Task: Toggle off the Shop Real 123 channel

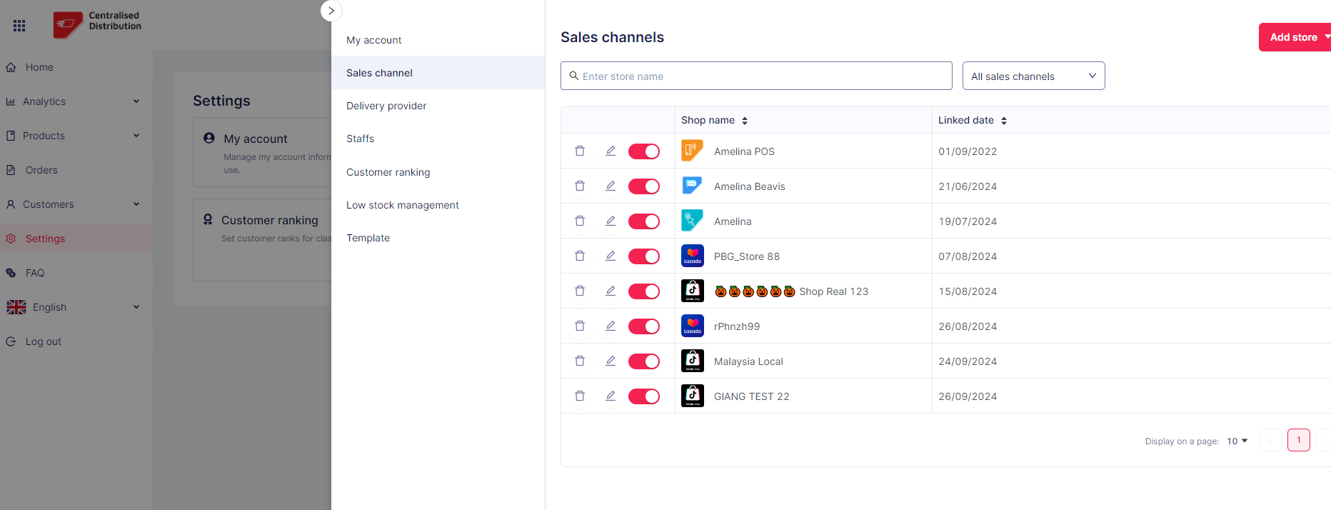Action: [x=643, y=291]
